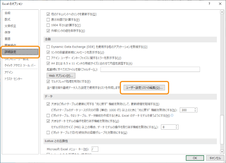Screen dimensions: 226x163
Task: Click the data model size field showing 8
Action: click(x=168, y=127)
